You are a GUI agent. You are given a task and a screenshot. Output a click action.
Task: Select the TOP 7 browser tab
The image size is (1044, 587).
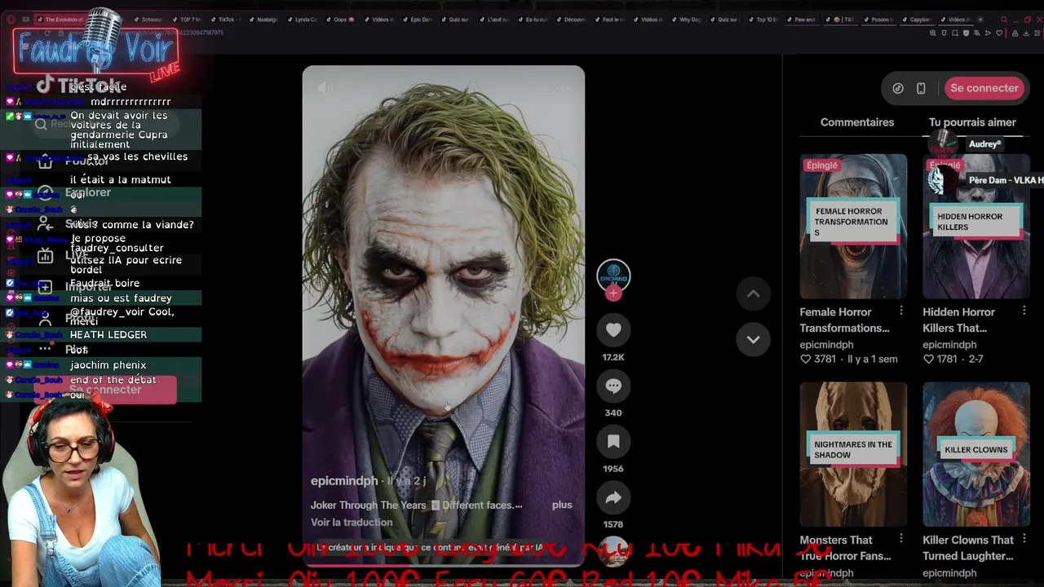pyautogui.click(x=188, y=20)
